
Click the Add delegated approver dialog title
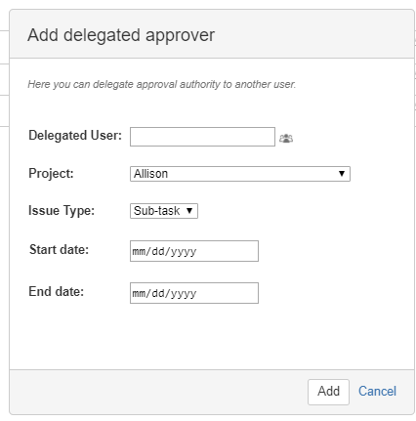coord(121,35)
